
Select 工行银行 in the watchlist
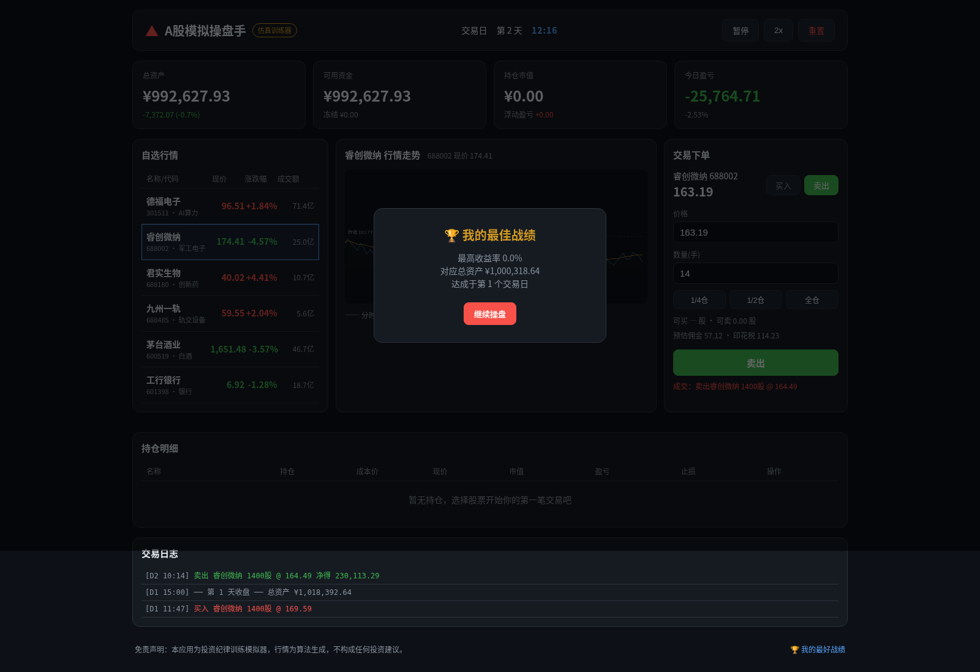point(230,385)
